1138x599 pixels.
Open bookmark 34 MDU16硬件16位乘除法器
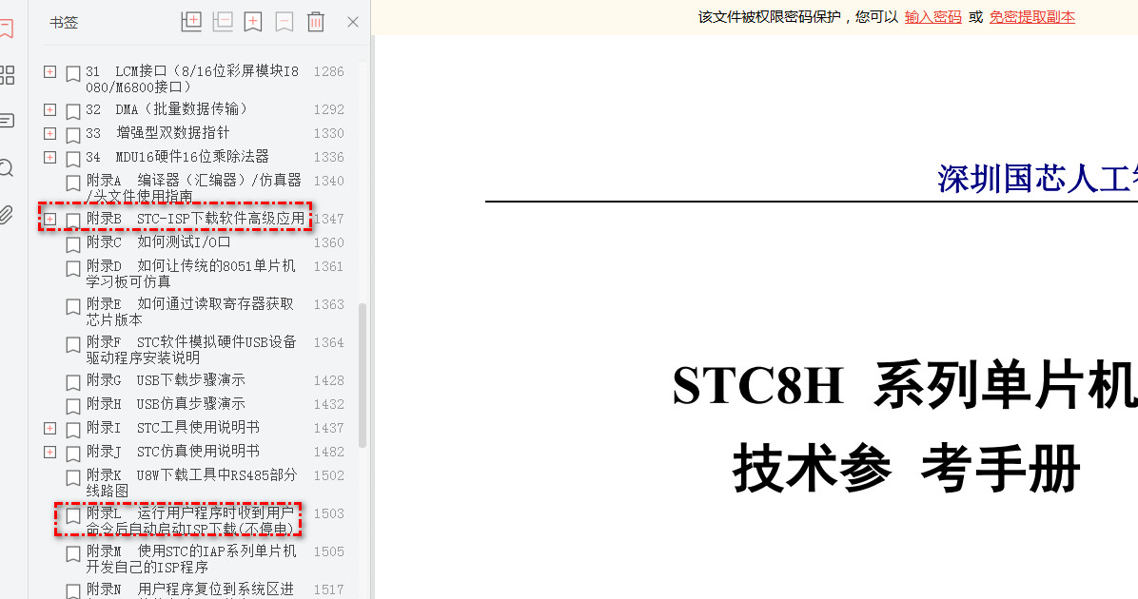(x=177, y=157)
